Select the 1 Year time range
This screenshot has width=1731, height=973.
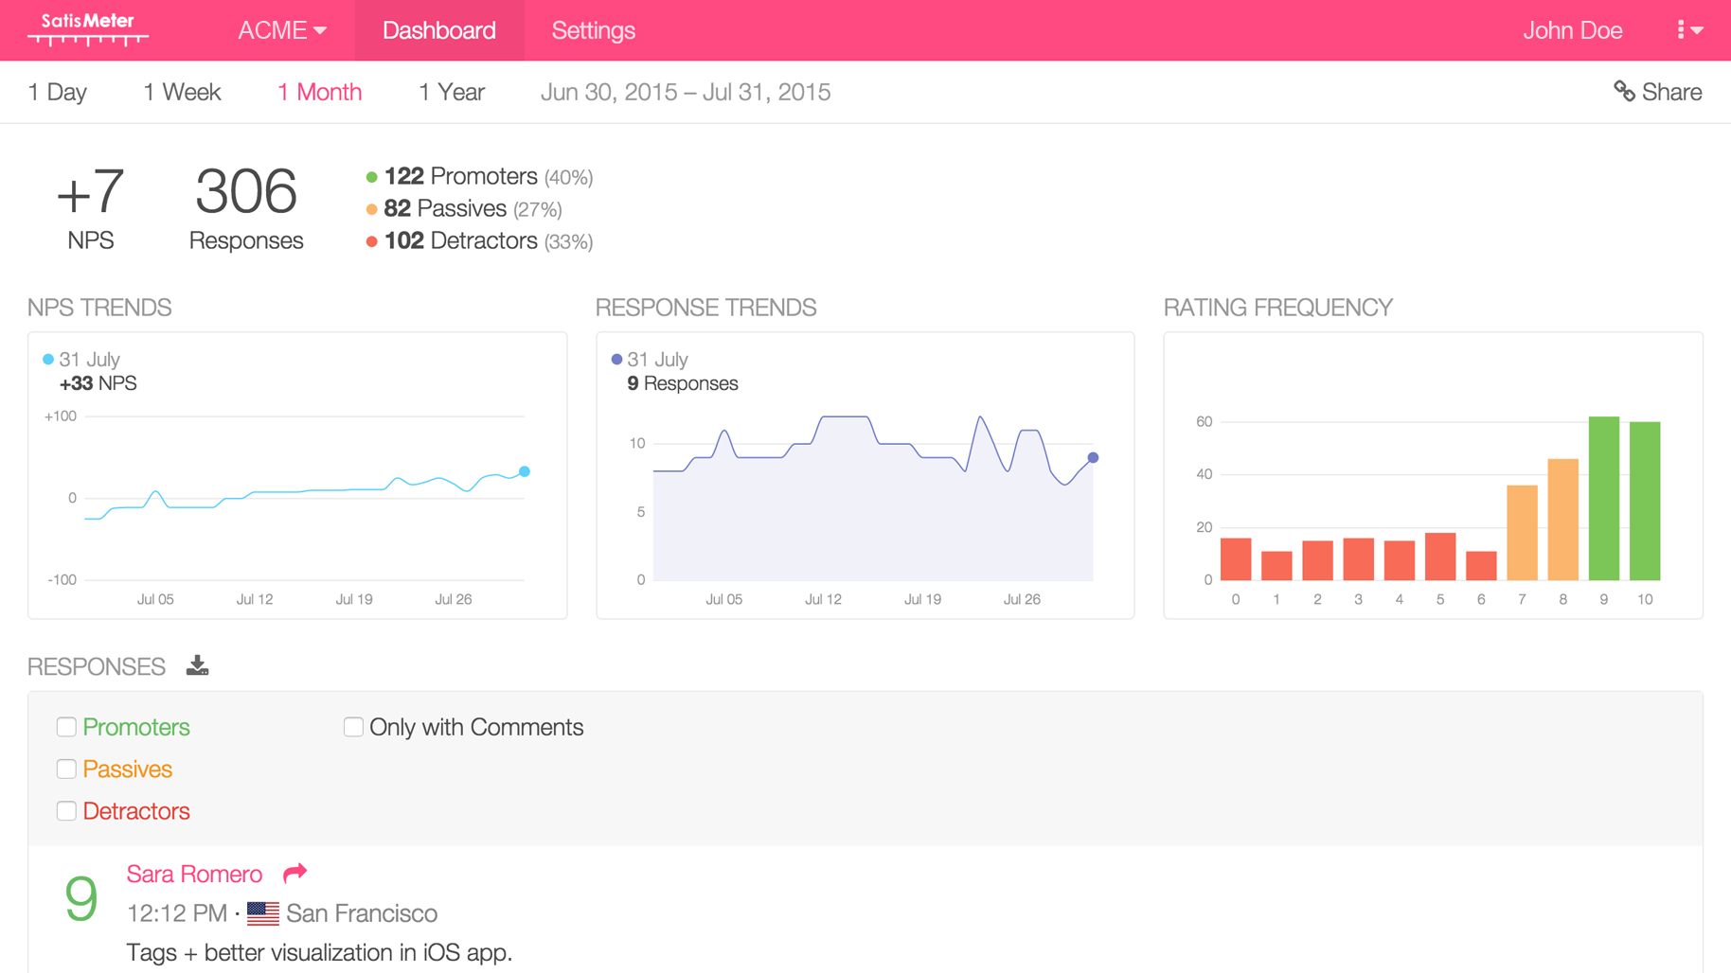click(x=452, y=92)
